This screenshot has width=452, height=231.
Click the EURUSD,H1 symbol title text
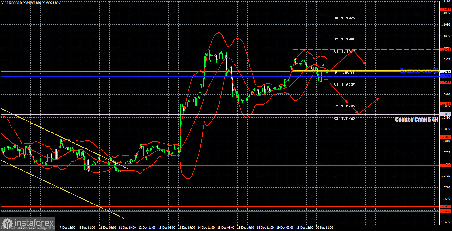[14, 3]
